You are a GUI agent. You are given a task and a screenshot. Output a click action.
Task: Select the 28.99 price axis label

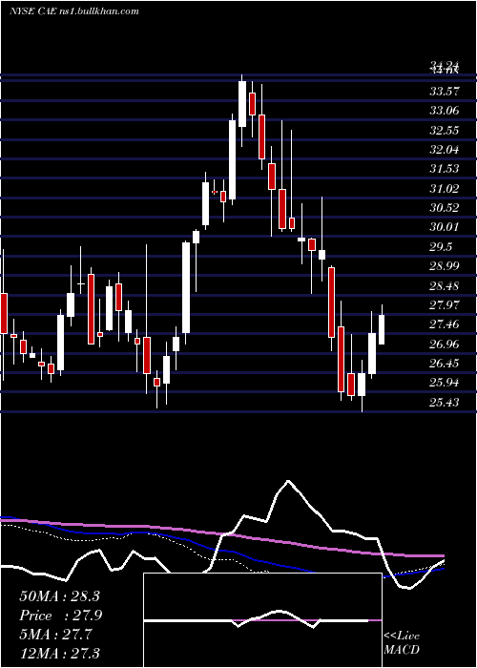click(x=445, y=266)
